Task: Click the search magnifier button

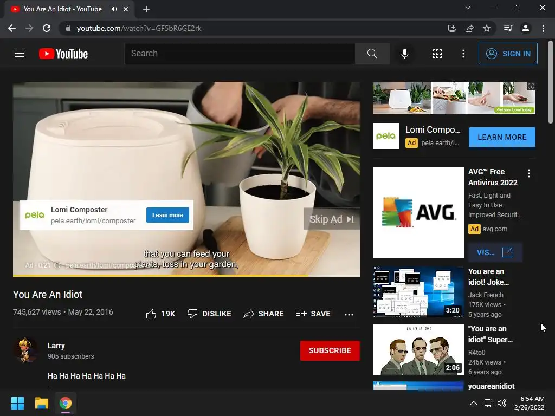Action: [372, 54]
